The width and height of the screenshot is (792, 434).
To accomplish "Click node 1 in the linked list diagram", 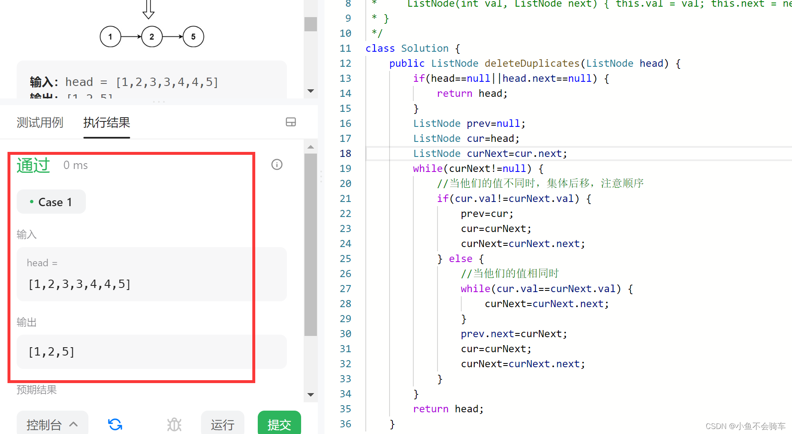I will 110,37.
